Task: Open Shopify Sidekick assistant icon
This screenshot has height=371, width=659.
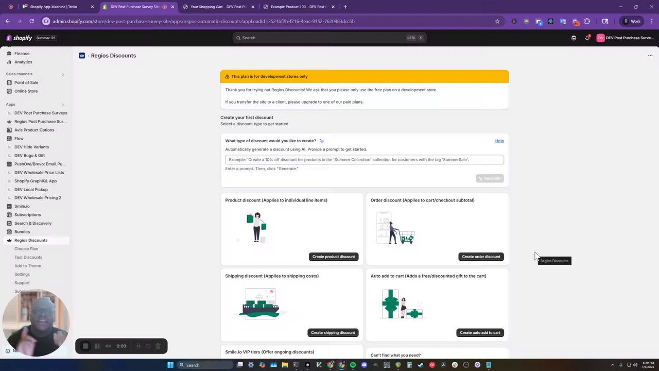Action: [574, 38]
